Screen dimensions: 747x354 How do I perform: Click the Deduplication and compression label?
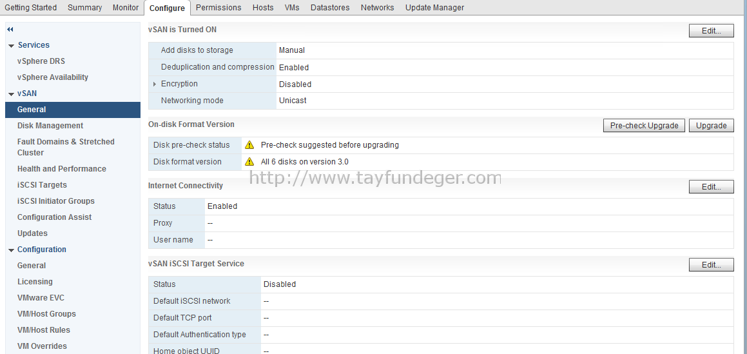[218, 67]
